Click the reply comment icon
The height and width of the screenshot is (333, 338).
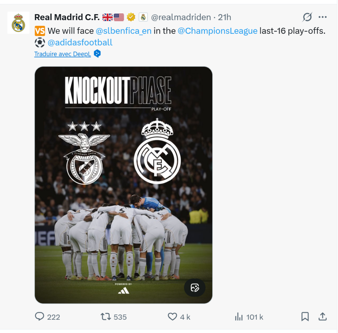pos(40,316)
